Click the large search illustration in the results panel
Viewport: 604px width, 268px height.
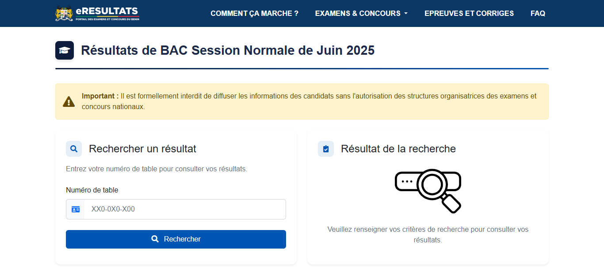(428, 190)
